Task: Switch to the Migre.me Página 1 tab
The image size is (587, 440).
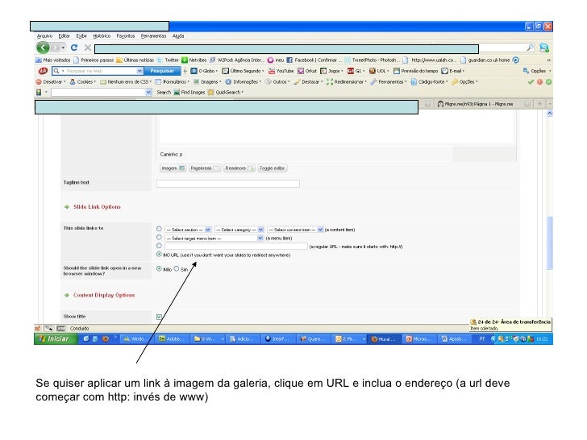Action: coord(479,104)
